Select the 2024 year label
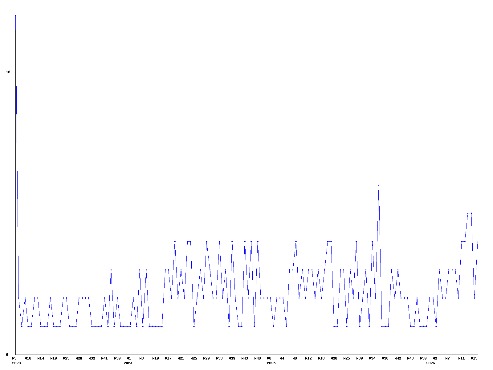 tap(128, 363)
